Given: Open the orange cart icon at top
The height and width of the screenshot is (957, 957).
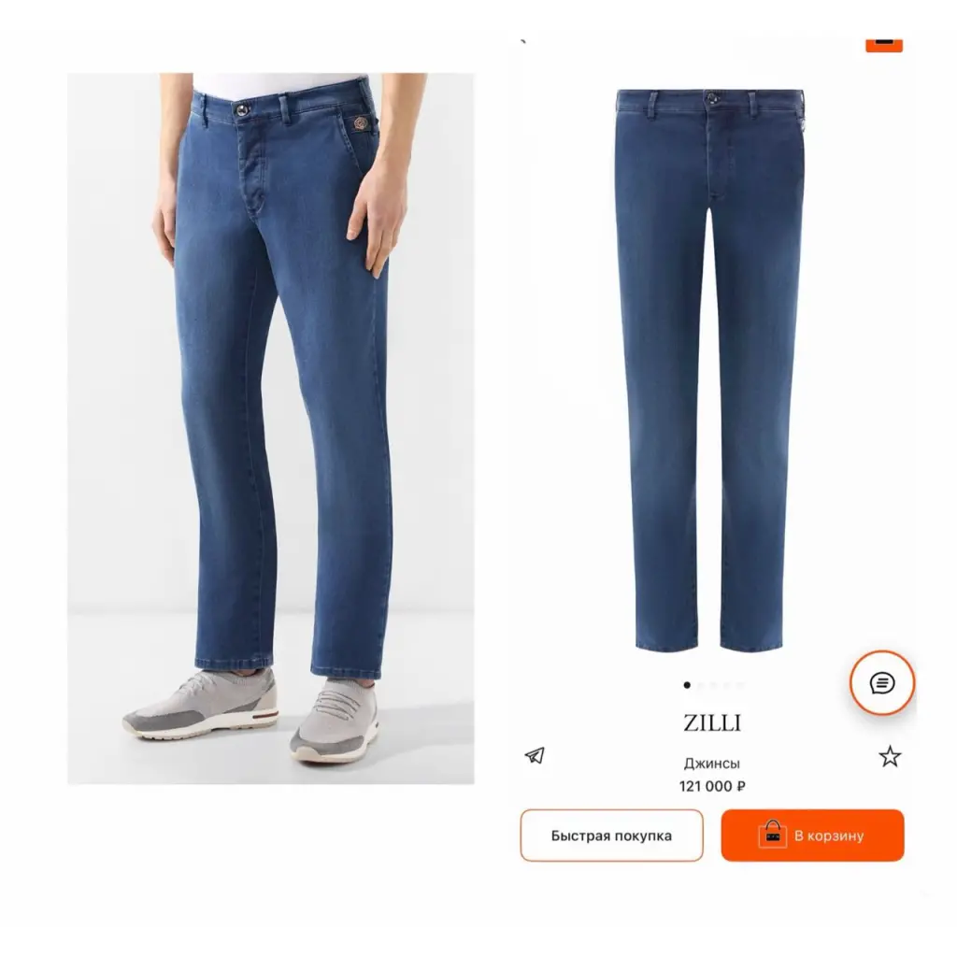Looking at the screenshot, I should coord(884,45).
